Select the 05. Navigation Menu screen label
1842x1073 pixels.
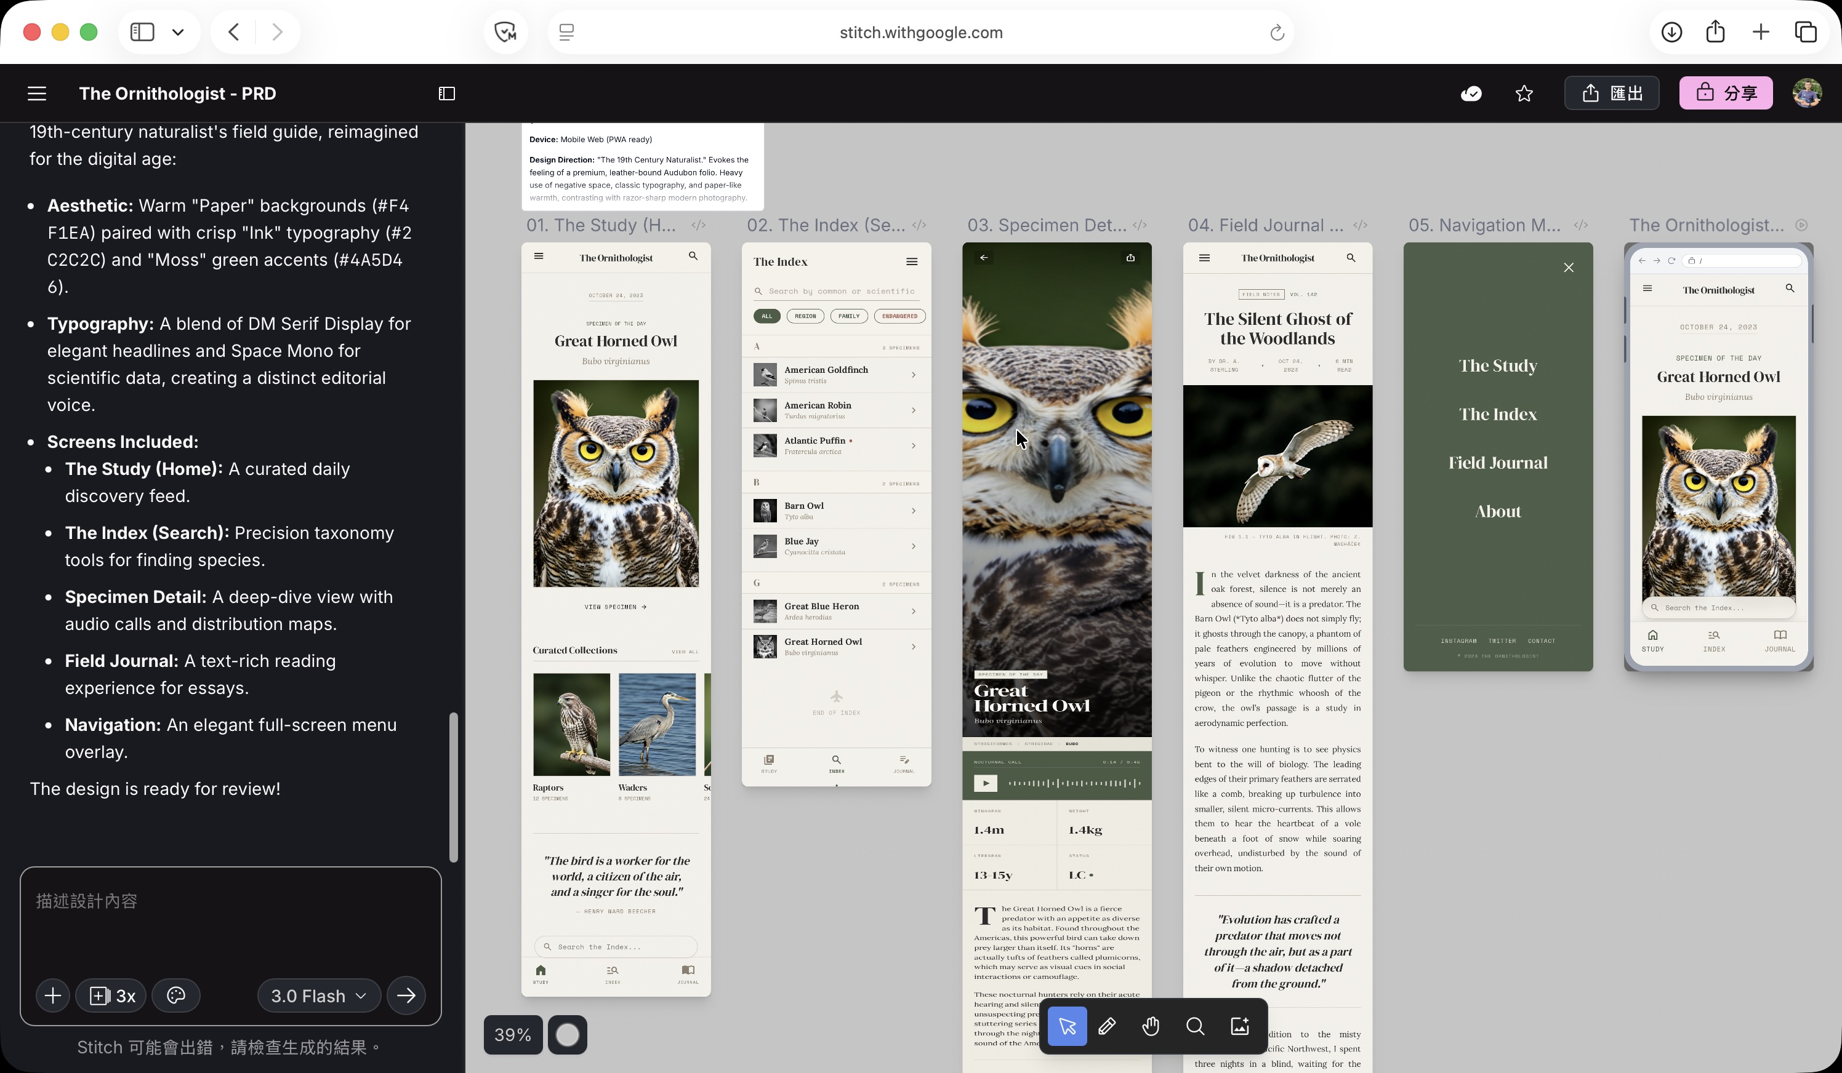pyautogui.click(x=1484, y=225)
